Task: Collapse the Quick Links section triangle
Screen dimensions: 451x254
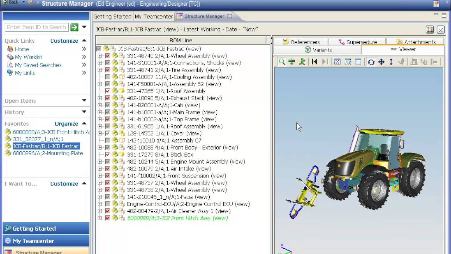Action: pyautogui.click(x=84, y=41)
